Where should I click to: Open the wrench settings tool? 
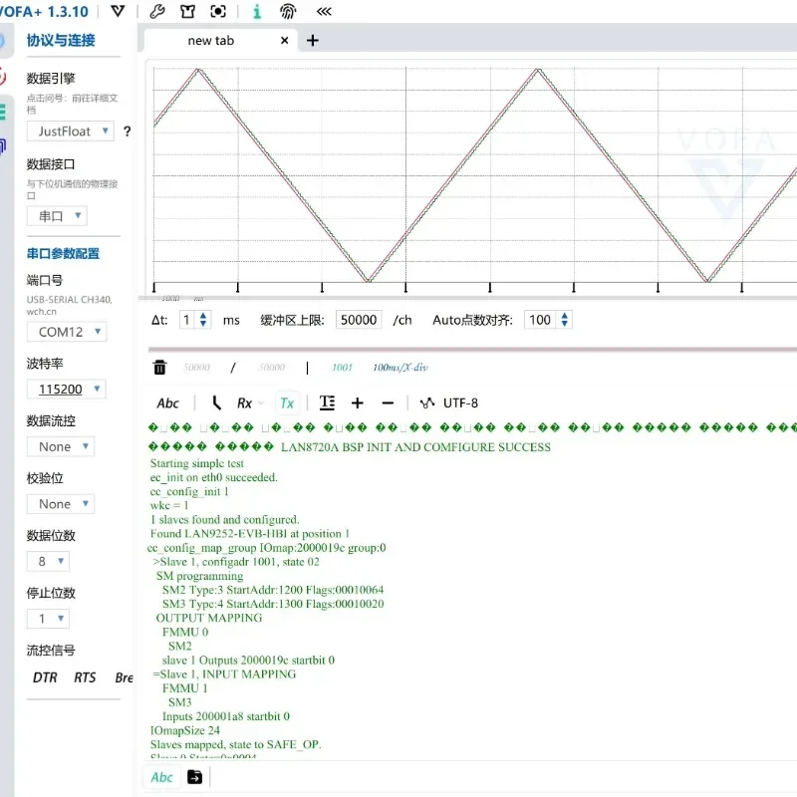(x=157, y=11)
